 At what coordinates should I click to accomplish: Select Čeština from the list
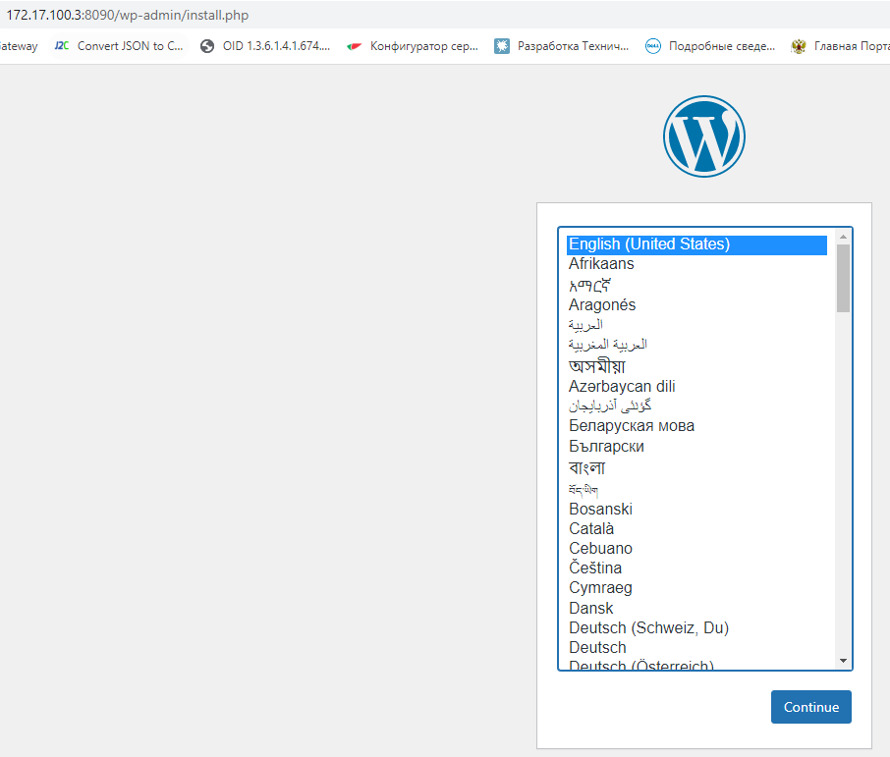coord(595,568)
